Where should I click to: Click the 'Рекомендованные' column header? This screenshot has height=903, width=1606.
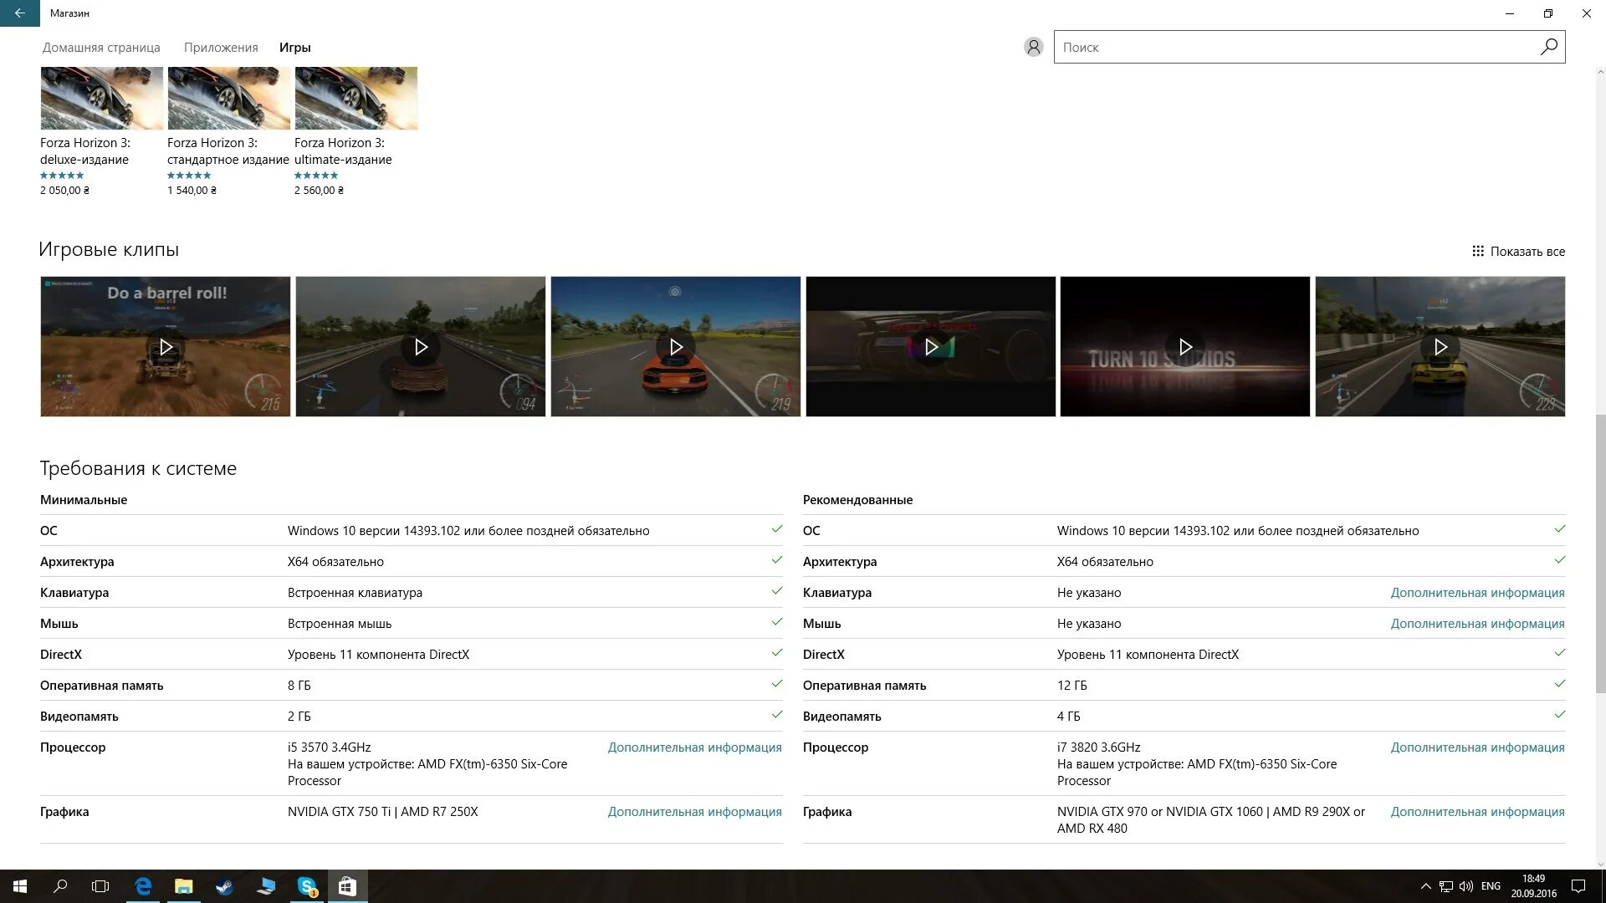pyautogui.click(x=857, y=500)
